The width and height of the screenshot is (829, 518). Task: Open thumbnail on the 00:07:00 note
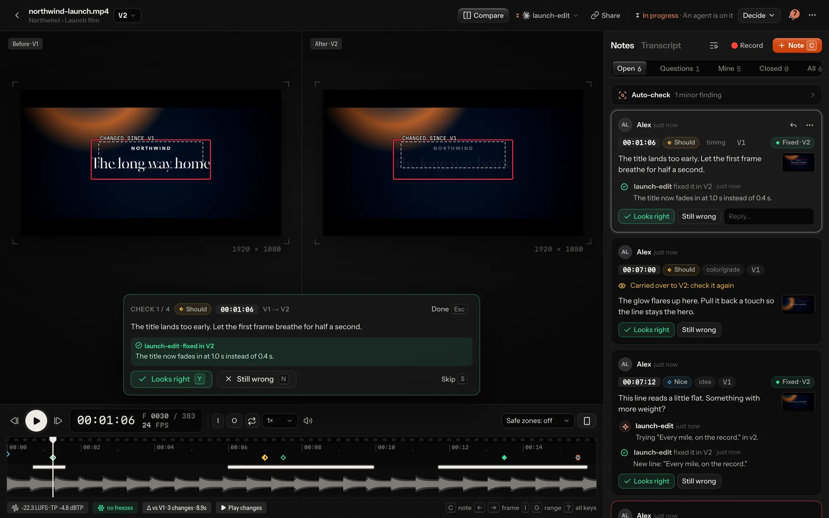click(798, 304)
